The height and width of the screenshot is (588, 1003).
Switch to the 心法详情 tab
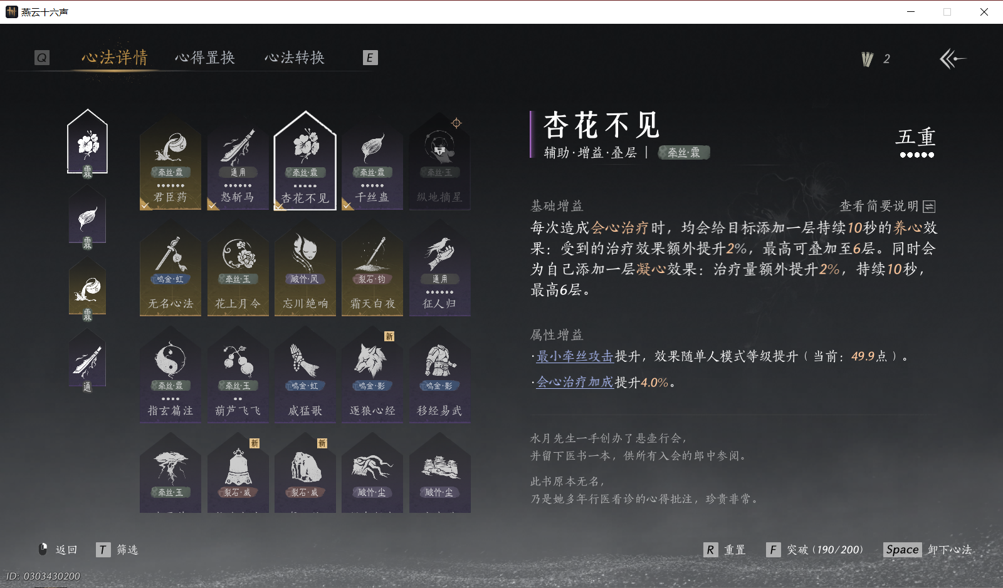[x=115, y=58]
